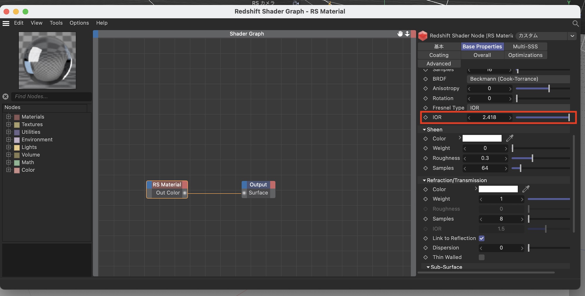Toggle the IOR keyframe diamond
The width and height of the screenshot is (585, 296).
pos(426,117)
